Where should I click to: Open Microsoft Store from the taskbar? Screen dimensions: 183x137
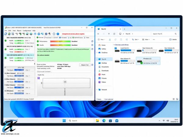click(x=110, y=121)
